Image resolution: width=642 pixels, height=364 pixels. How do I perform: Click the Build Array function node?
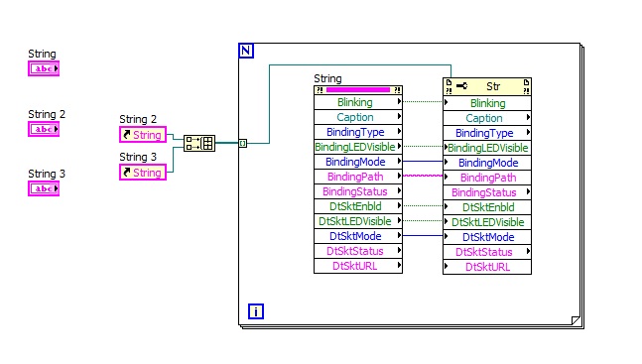pos(199,143)
